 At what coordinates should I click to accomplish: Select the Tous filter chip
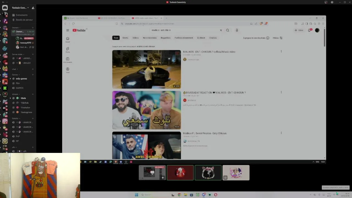116,38
